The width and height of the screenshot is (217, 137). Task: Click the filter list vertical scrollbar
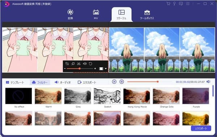(x=213, y=91)
